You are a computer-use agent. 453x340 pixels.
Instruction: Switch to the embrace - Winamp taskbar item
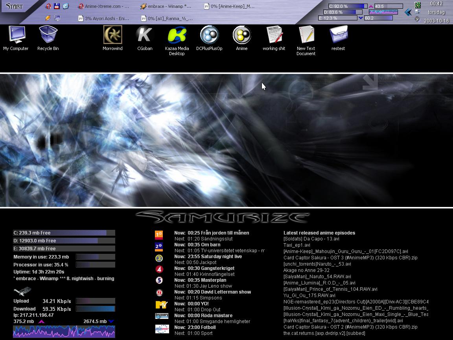pyautogui.click(x=166, y=6)
